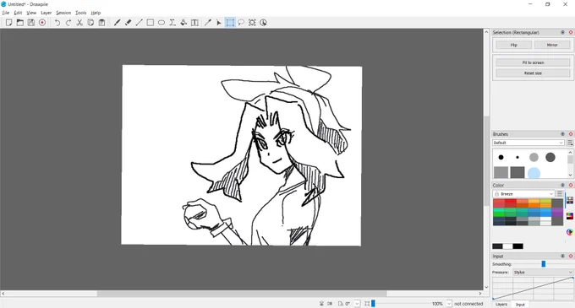Open the color palette hamburger menu
Viewport: 575px width, 308px height.
[x=560, y=194]
